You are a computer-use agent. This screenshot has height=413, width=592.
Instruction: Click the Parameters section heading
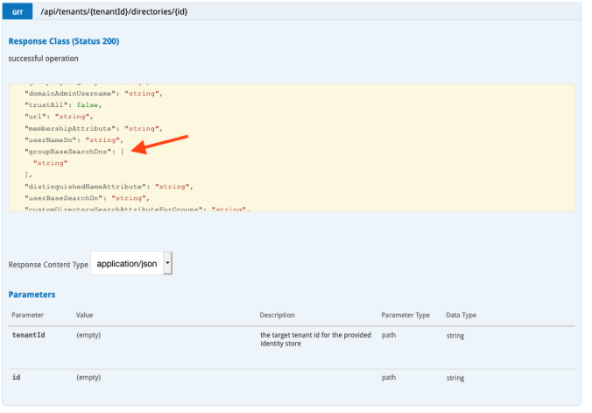click(32, 295)
